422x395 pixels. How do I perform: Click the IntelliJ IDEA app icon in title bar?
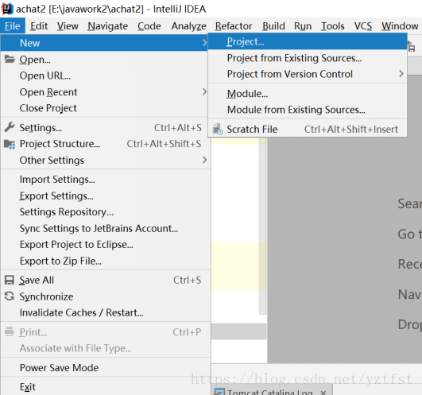pyautogui.click(x=7, y=9)
